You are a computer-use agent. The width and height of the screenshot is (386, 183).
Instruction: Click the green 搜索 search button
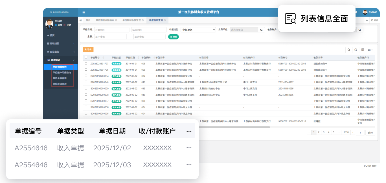174,37
